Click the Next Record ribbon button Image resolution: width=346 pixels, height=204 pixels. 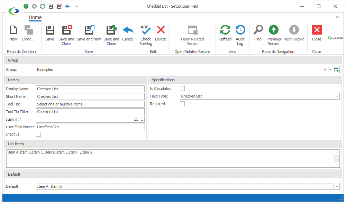(x=294, y=33)
